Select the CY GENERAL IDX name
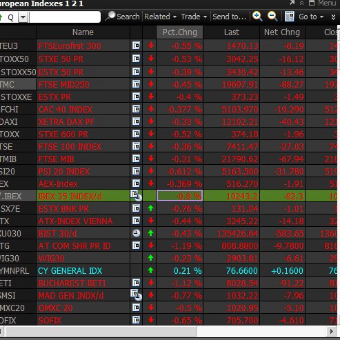The image size is (340, 340). [x=70, y=271]
